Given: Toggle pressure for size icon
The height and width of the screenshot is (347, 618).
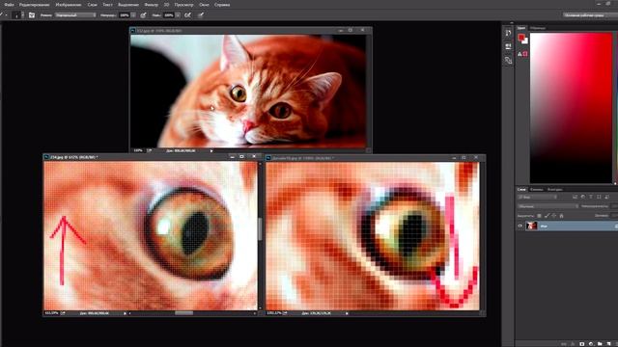Looking at the screenshot, I should pyautogui.click(x=201, y=15).
